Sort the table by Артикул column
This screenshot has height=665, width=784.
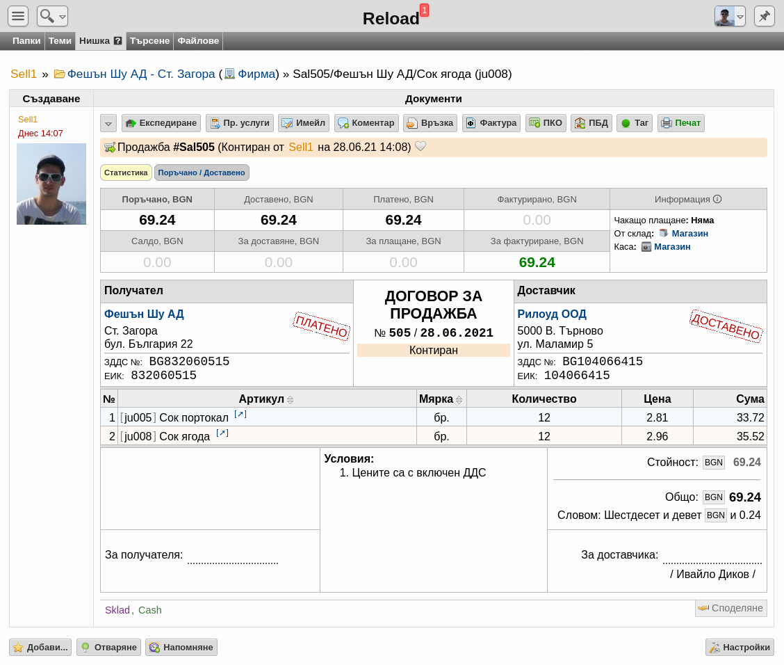[x=290, y=400]
